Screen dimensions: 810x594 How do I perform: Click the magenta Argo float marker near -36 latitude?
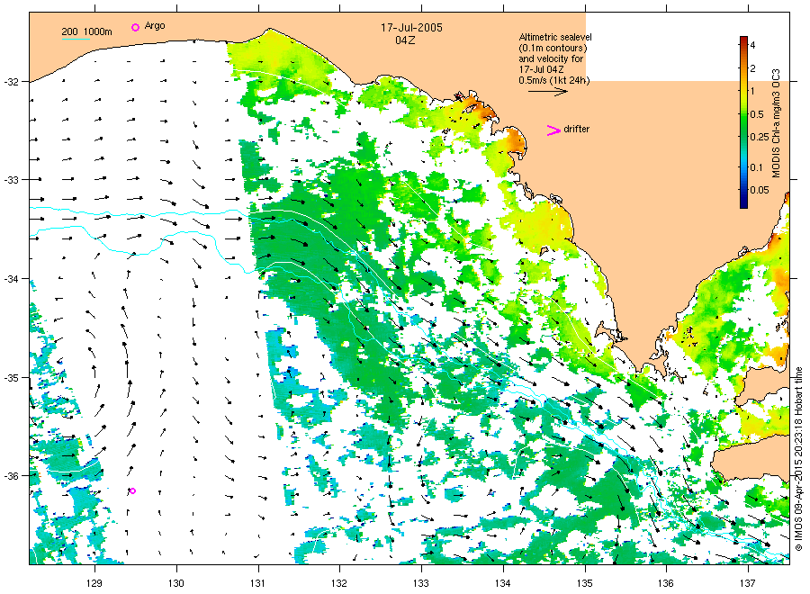(x=133, y=490)
